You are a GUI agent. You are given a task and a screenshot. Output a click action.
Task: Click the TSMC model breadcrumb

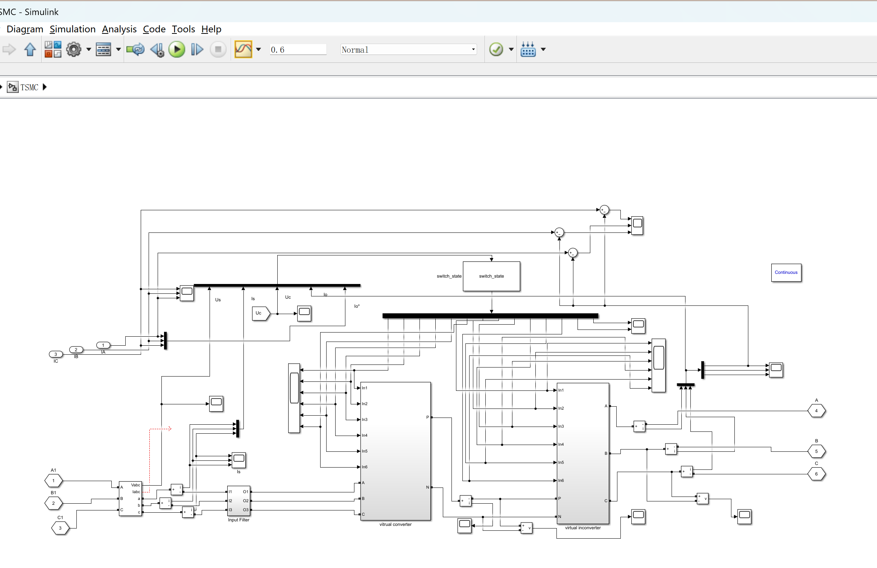tap(29, 87)
